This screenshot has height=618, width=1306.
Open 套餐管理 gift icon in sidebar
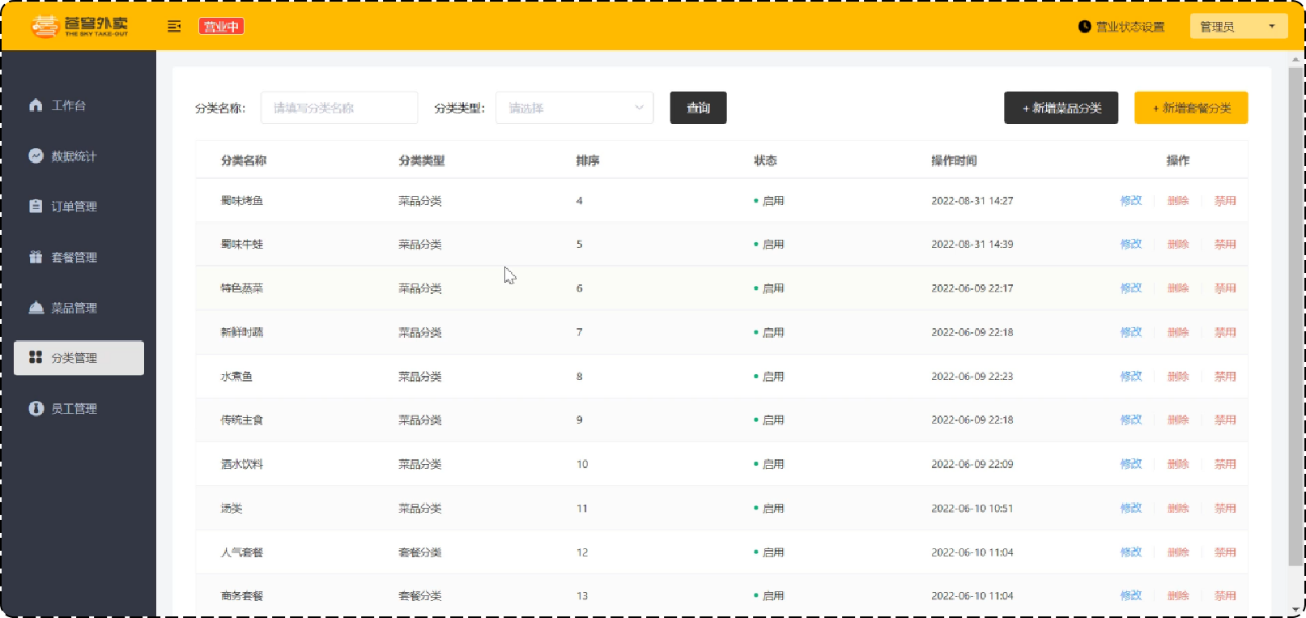coord(36,257)
